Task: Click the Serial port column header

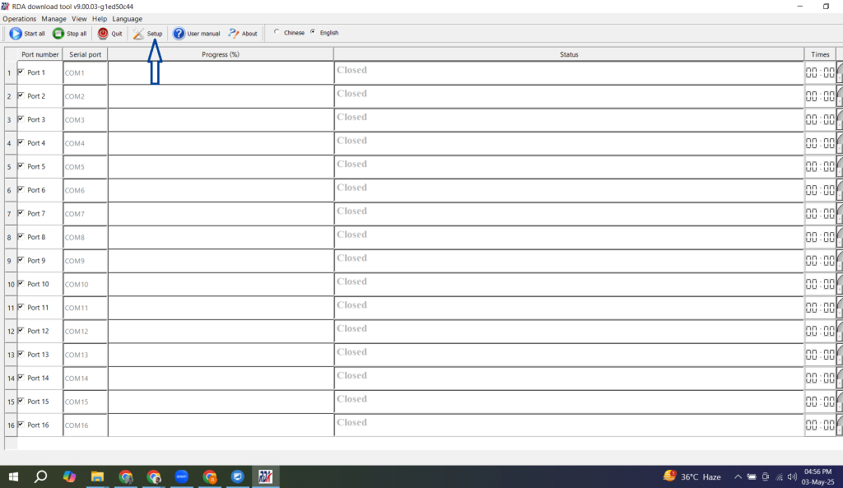Action: [x=85, y=54]
